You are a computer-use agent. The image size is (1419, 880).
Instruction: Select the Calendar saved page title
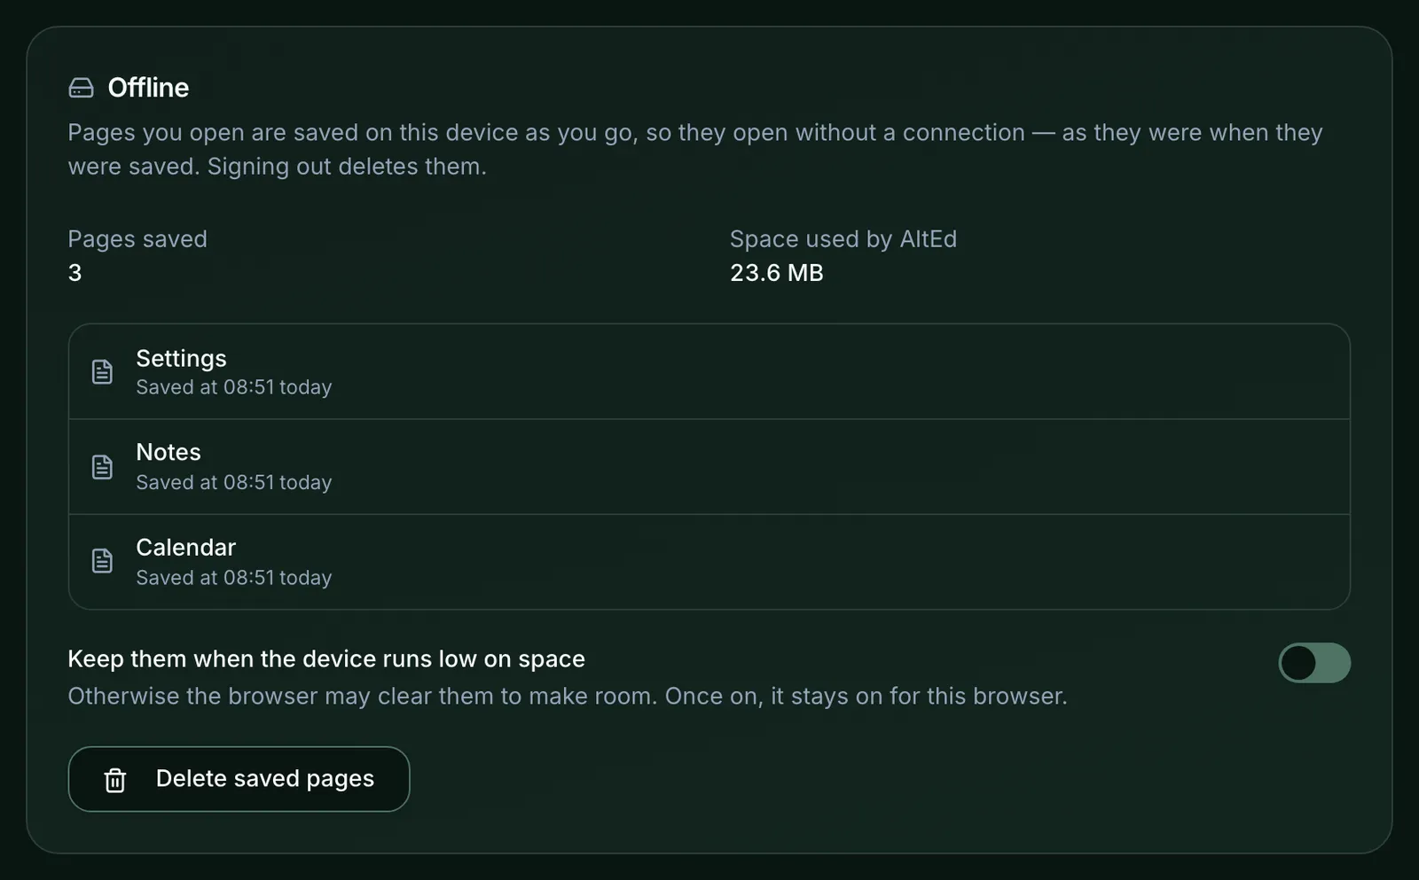pyautogui.click(x=185, y=547)
